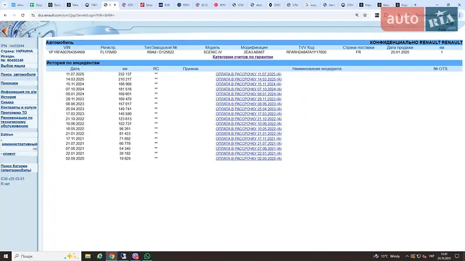Launch Chrome from the taskbar
The width and height of the screenshot is (465, 261).
[112, 256]
